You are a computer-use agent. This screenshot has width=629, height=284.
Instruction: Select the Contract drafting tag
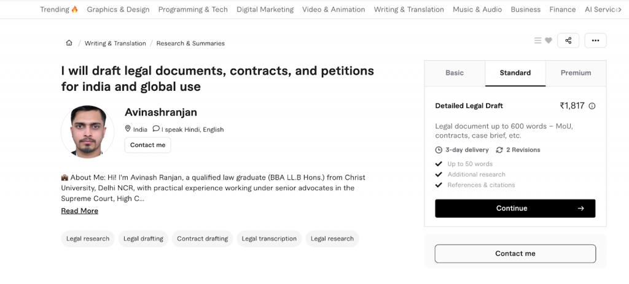point(202,239)
